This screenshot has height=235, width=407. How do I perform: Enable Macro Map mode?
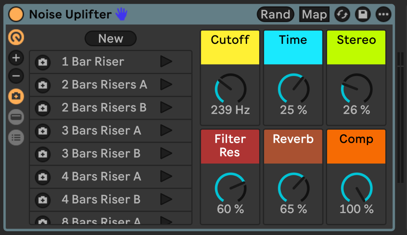point(314,15)
